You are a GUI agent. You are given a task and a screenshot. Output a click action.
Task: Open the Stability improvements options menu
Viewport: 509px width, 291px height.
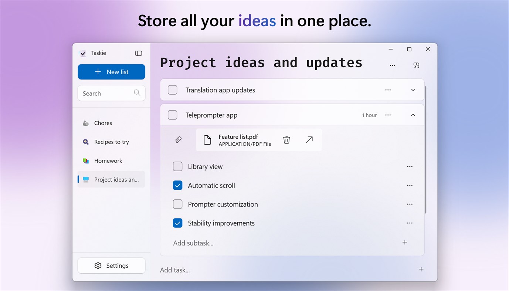click(410, 223)
